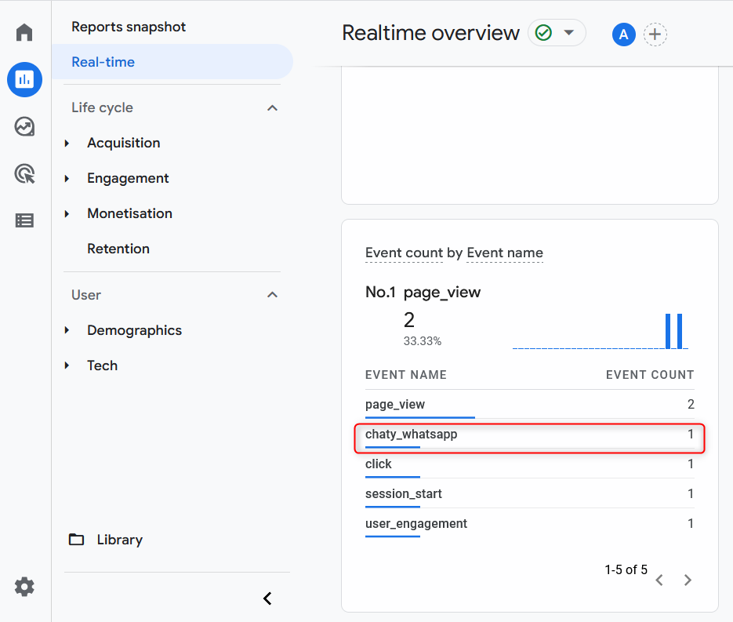The width and height of the screenshot is (733, 622).
Task: Select the session_start event row
Action: tap(530, 494)
